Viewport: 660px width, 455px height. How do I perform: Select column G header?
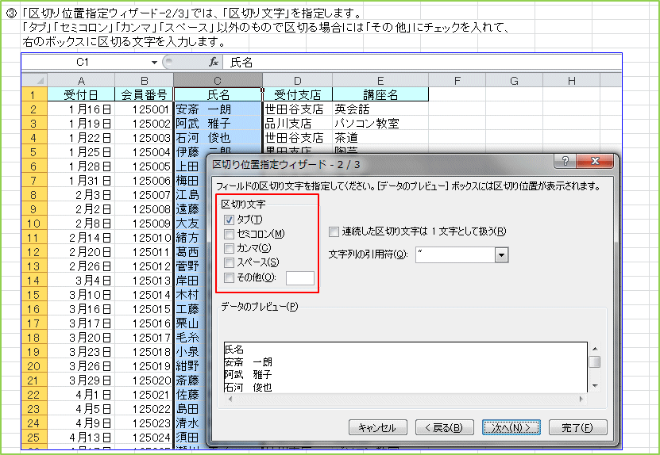click(515, 80)
